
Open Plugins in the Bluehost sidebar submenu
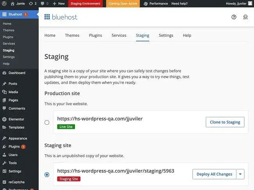pyautogui.click(x=8, y=37)
